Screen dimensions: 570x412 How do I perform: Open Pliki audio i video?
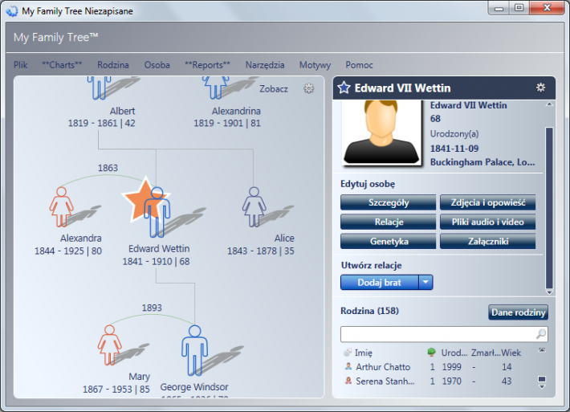click(x=487, y=222)
